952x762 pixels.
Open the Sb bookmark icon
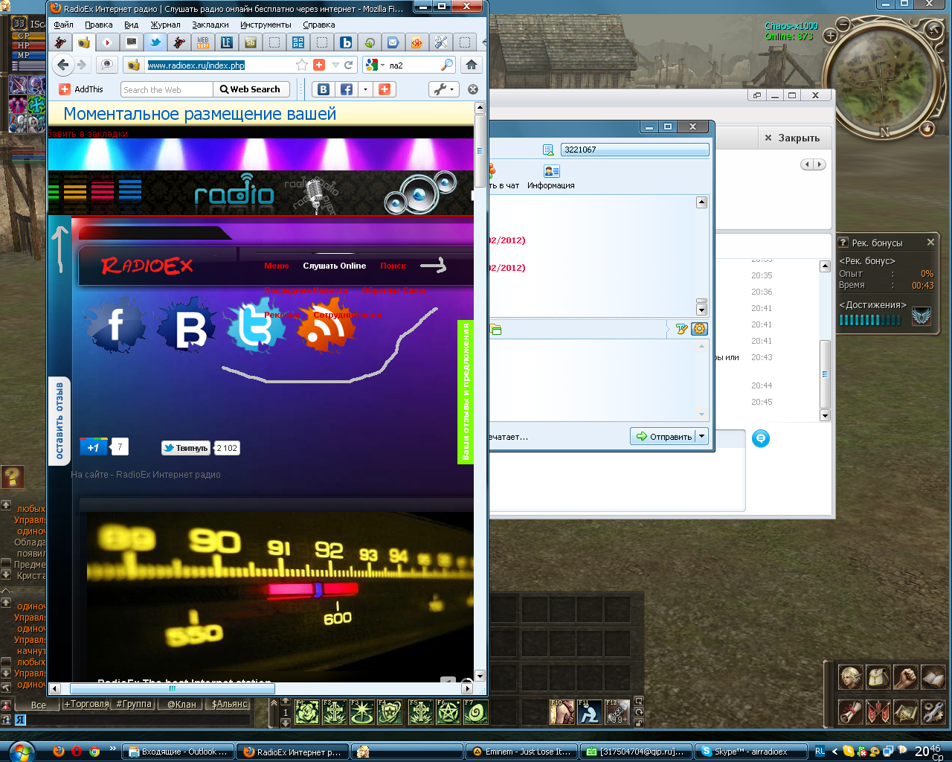tap(251, 42)
